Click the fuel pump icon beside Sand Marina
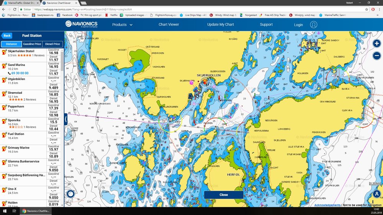The width and height of the screenshot is (383, 215). click(4, 66)
